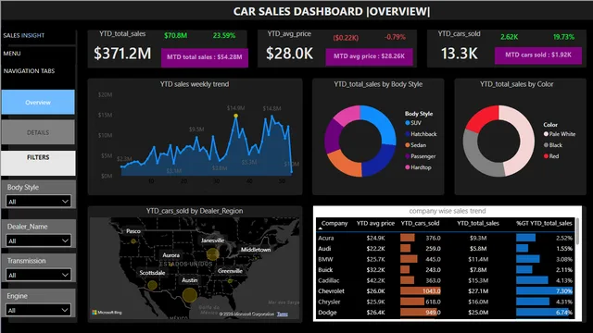Click the Chrysler company name
Screen dimensions: 593x333
329,302
